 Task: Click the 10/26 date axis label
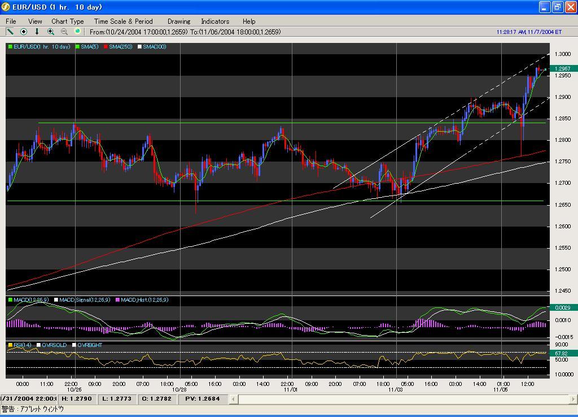[x=75, y=390]
